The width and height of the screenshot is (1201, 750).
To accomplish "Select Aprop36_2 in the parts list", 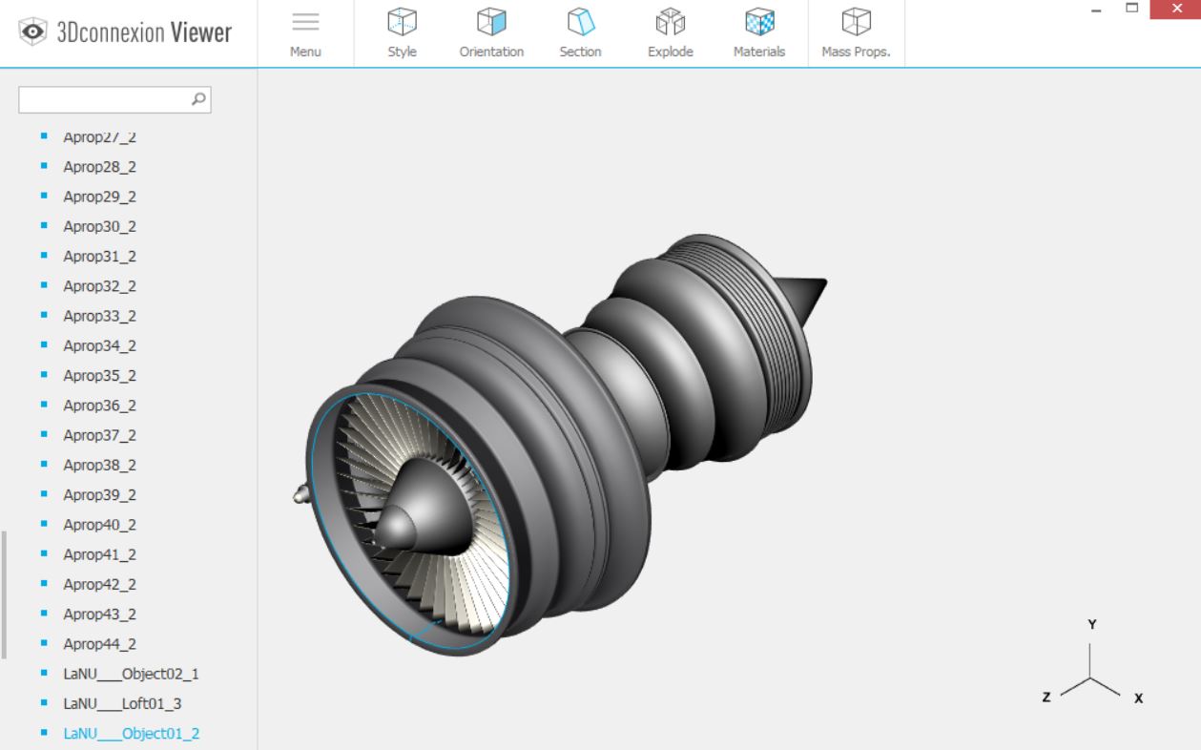I will [99, 406].
